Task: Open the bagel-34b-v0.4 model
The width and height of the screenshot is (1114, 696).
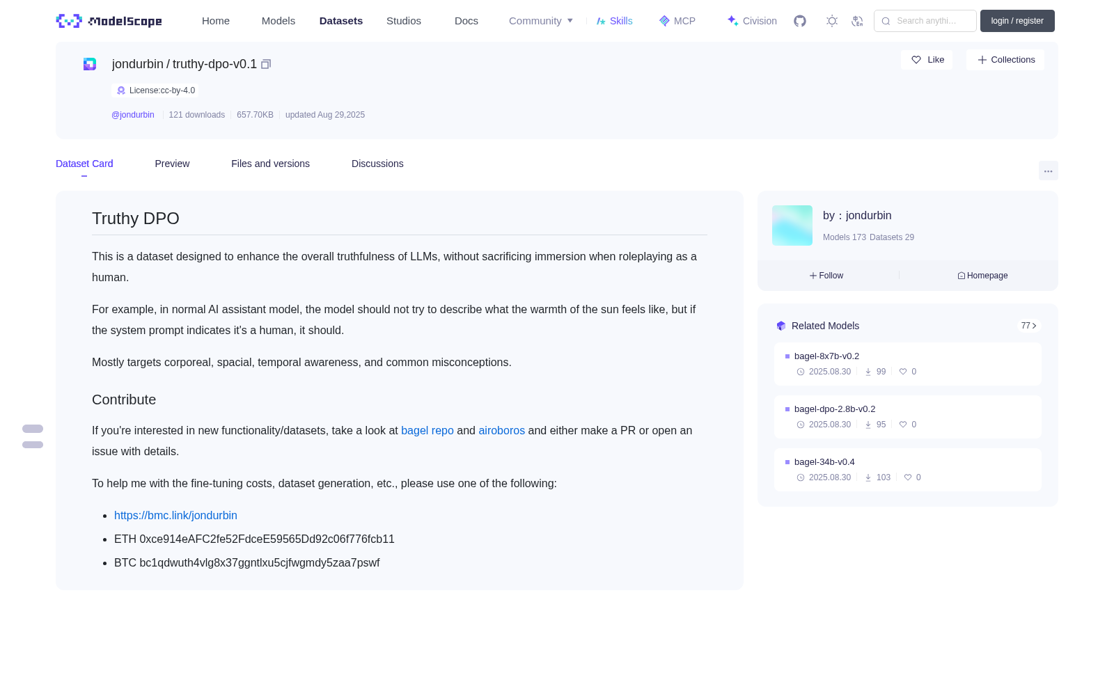Action: tap(824, 462)
